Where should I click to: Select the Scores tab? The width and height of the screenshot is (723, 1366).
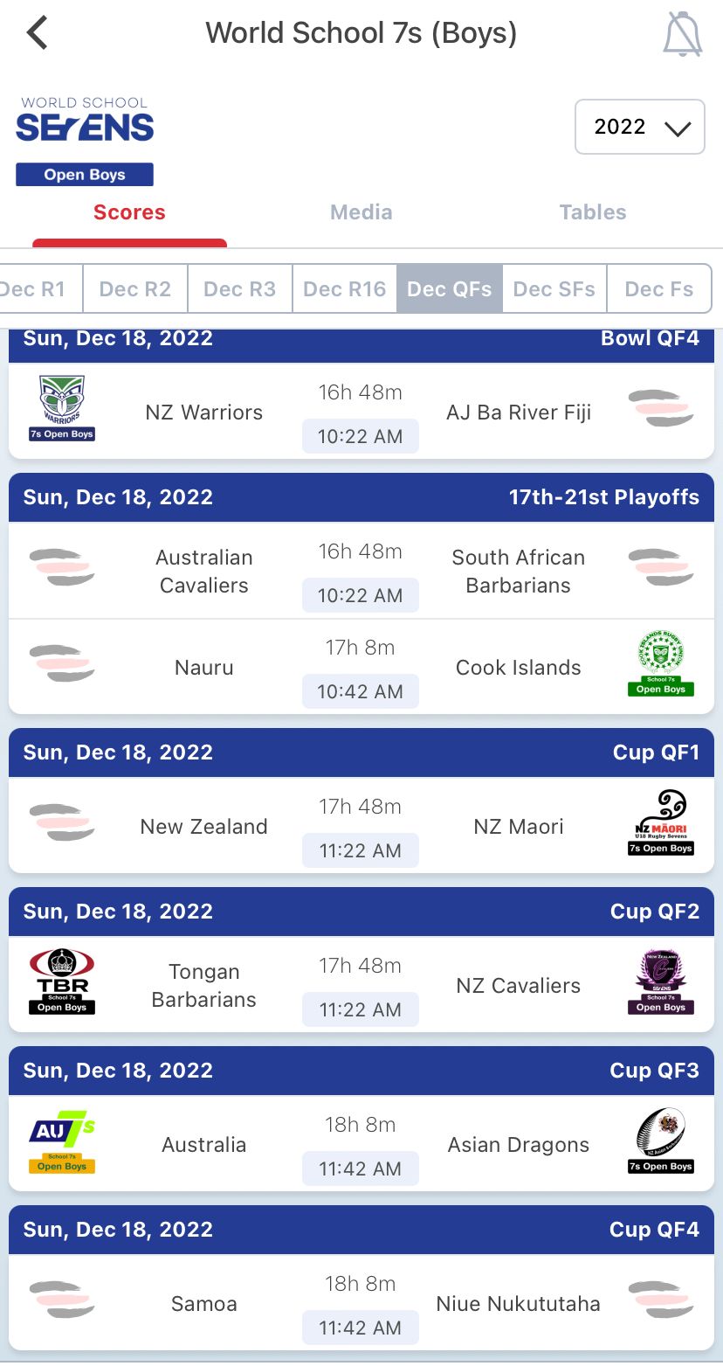click(129, 212)
